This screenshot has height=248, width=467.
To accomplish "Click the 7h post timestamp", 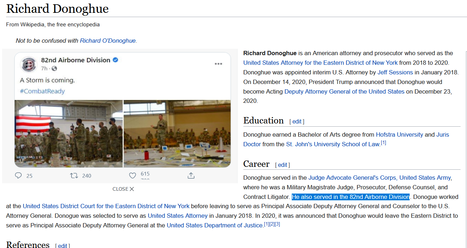I will point(44,69).
